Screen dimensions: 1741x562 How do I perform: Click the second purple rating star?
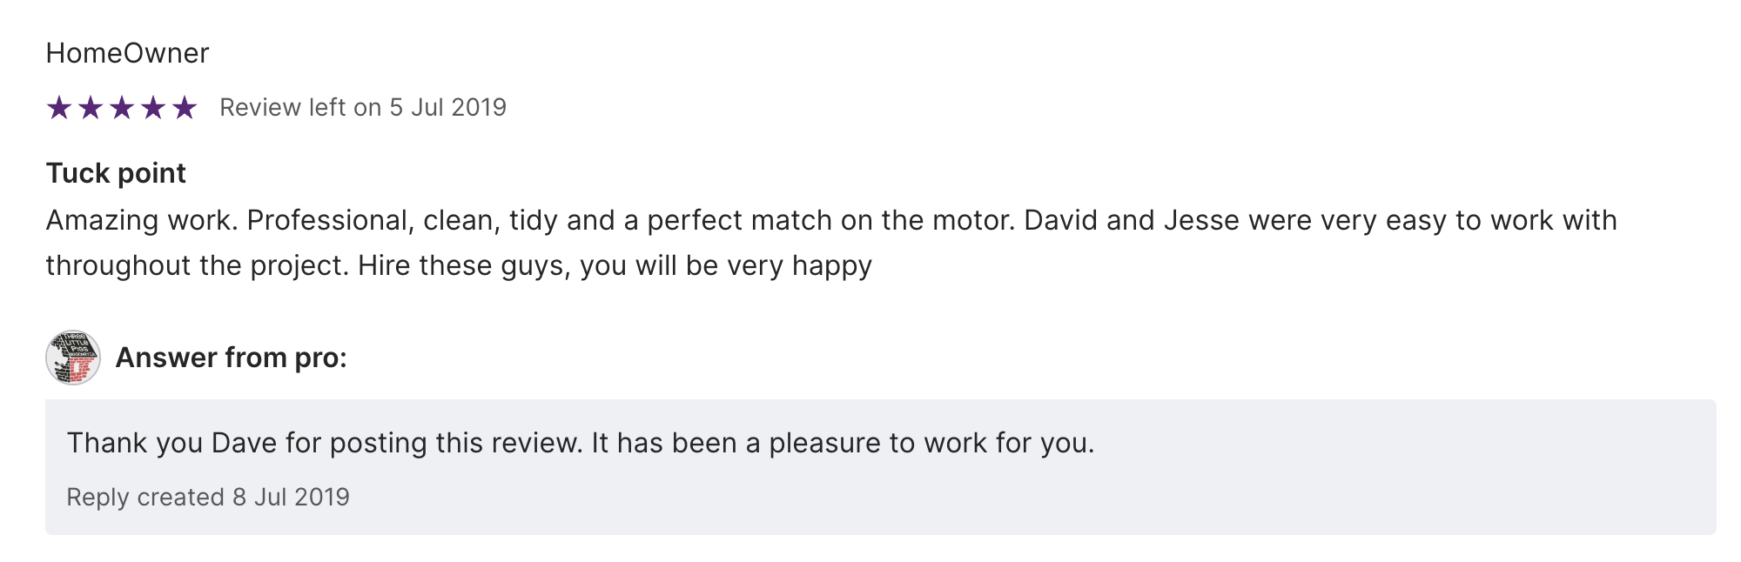pos(91,108)
